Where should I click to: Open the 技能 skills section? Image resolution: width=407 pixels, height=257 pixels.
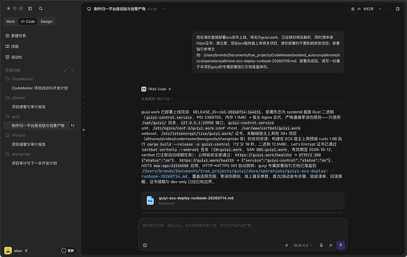(12, 47)
